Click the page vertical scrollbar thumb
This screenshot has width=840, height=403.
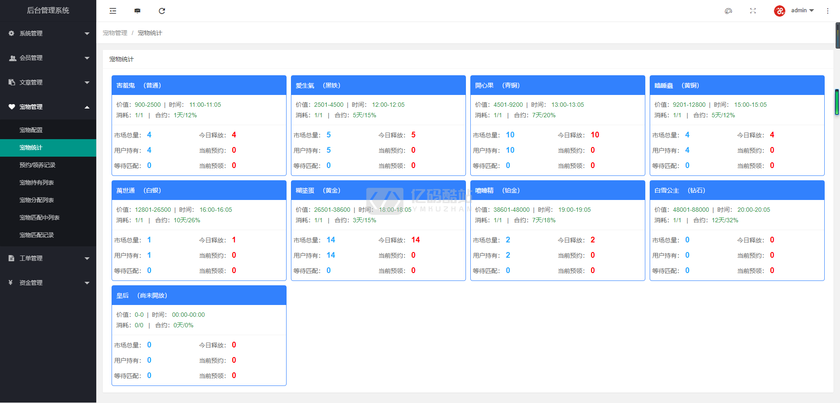[x=838, y=35]
